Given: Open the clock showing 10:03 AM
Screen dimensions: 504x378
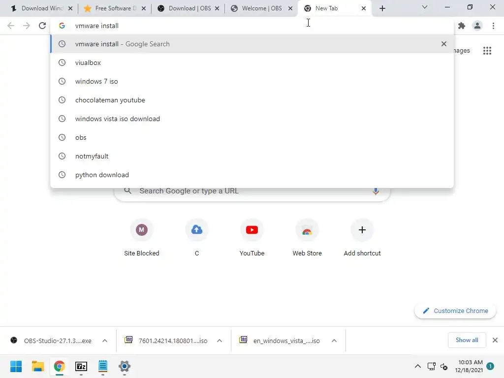Looking at the screenshot, I should click(469, 366).
